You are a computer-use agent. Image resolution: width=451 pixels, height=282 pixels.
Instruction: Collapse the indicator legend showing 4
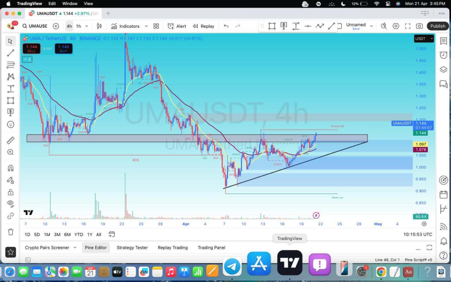coord(27,59)
